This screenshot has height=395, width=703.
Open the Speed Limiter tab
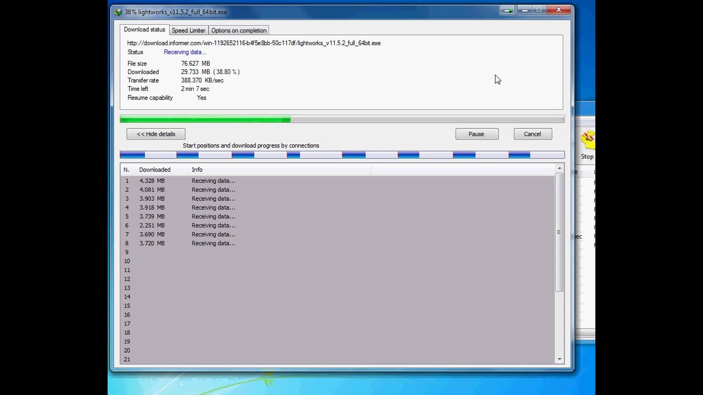[188, 30]
